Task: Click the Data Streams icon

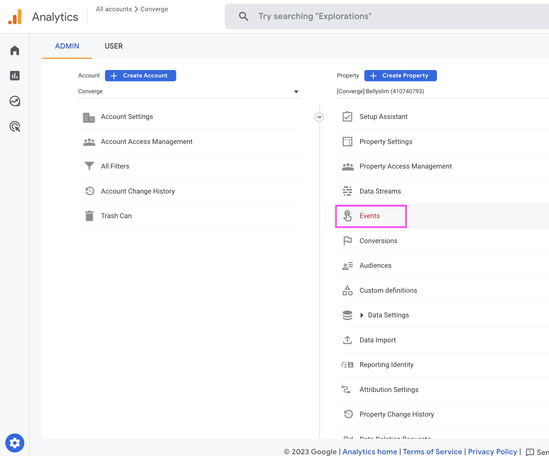Action: tap(347, 191)
